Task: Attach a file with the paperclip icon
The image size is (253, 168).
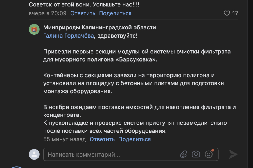Action: point(184,154)
